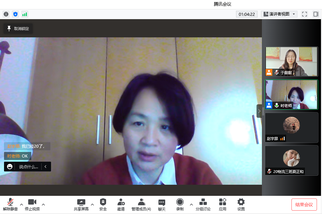Collapse the participant video sidebar
Screen dimensions: 322x214
pyautogui.click(x=259, y=111)
